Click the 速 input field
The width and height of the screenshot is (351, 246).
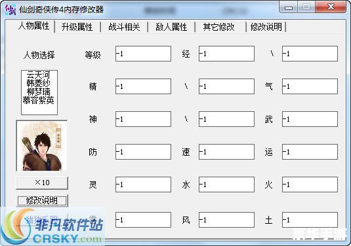click(x=226, y=152)
